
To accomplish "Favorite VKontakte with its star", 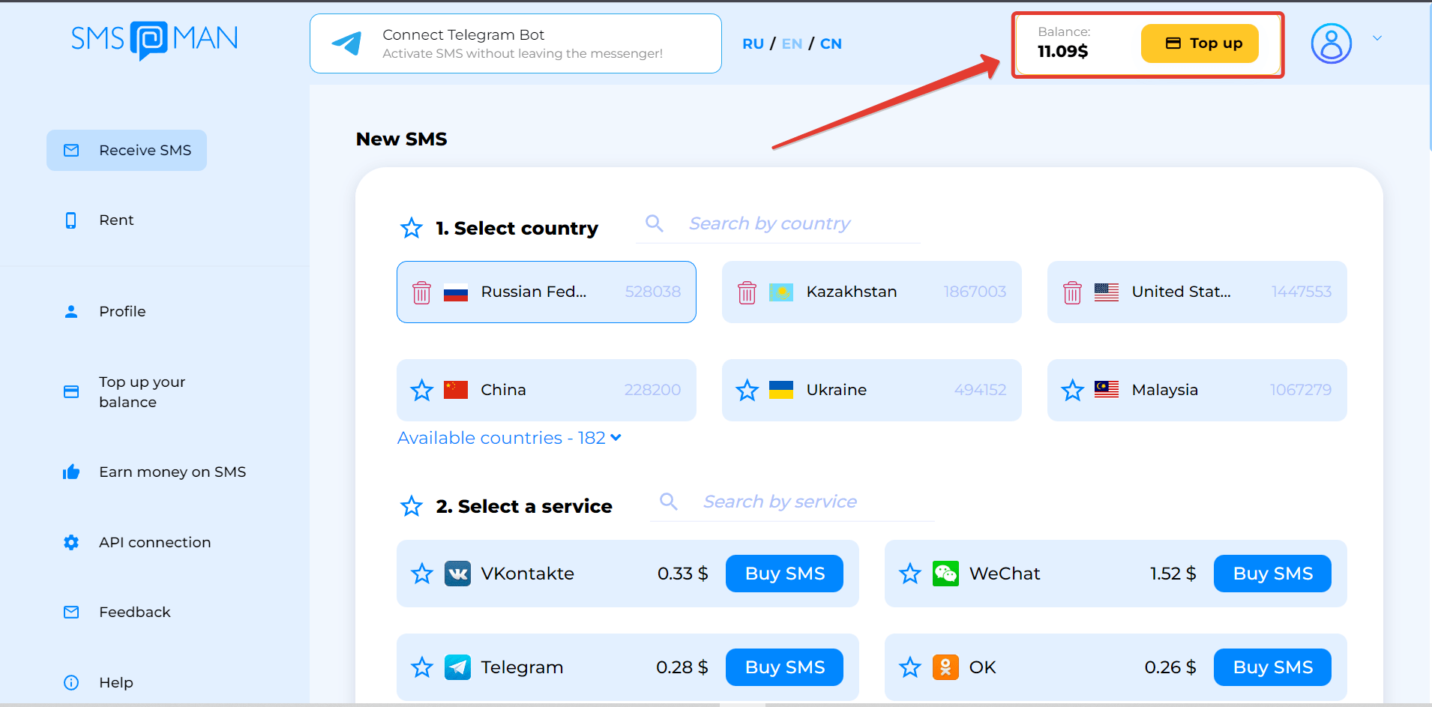I will coord(422,574).
